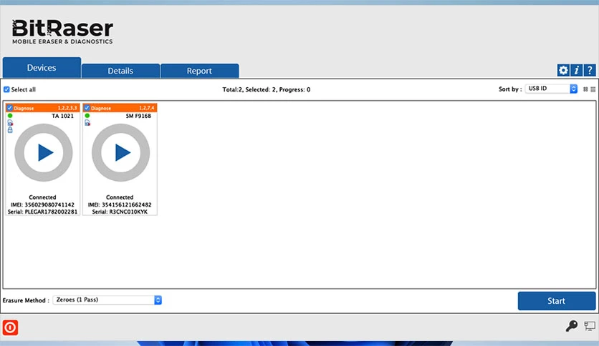
Task: Open the Sort by USB ID dropdown
Action: pos(551,89)
